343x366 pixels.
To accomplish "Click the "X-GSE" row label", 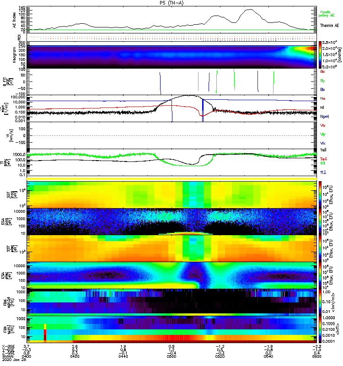I will click(x=8, y=346).
